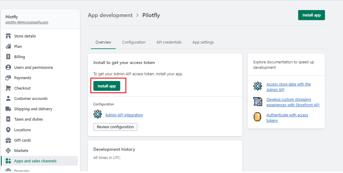The image size is (343, 173).
Task: Click the Shipping and delivery truck icon
Action: [8, 109]
